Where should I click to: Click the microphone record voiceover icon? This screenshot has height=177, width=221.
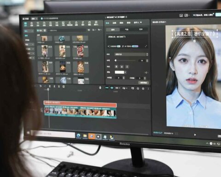(x=100, y=88)
